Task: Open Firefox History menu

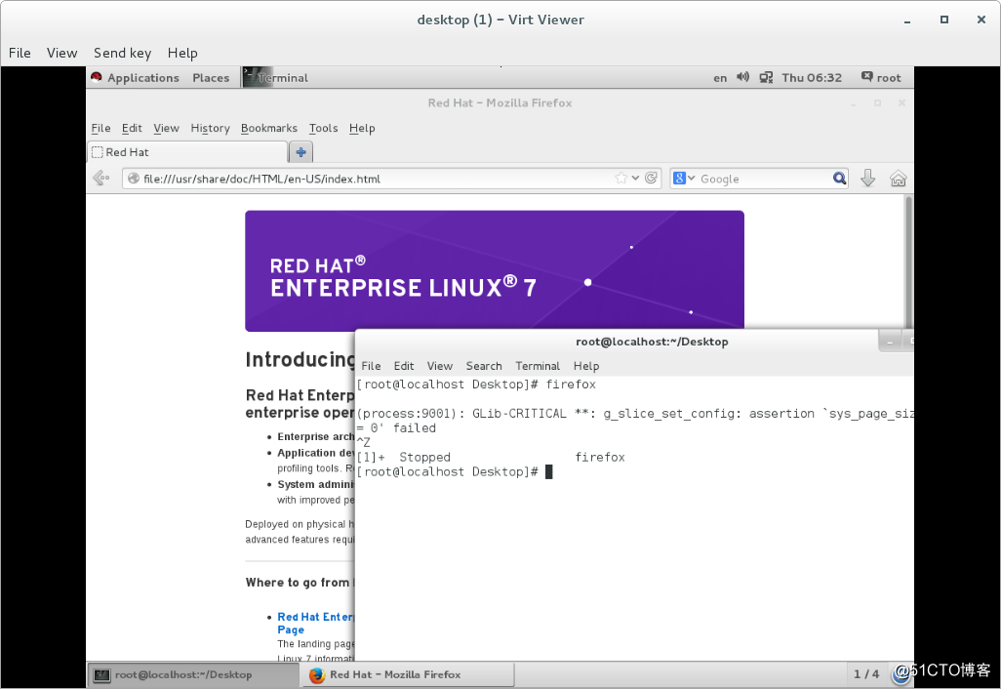Action: click(x=210, y=129)
